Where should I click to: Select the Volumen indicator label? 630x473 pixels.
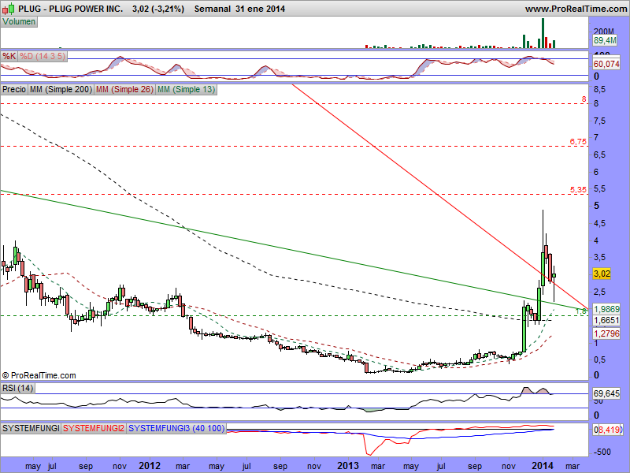[x=19, y=22]
